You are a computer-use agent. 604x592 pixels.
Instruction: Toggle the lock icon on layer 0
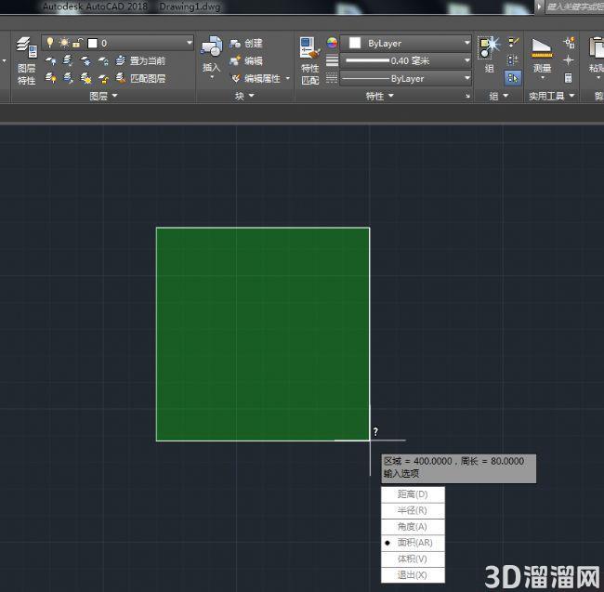pyautogui.click(x=78, y=43)
